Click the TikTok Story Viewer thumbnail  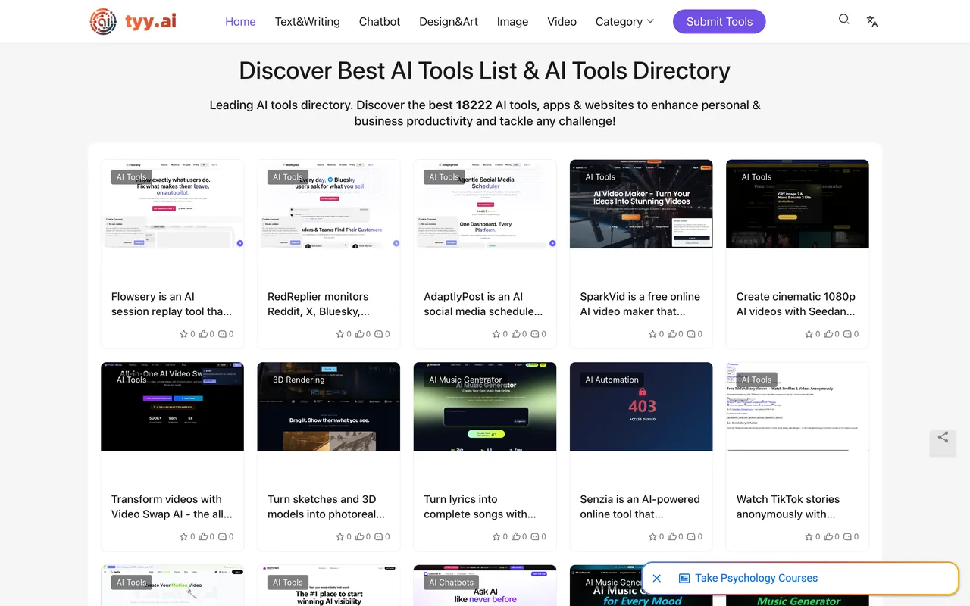click(x=797, y=407)
